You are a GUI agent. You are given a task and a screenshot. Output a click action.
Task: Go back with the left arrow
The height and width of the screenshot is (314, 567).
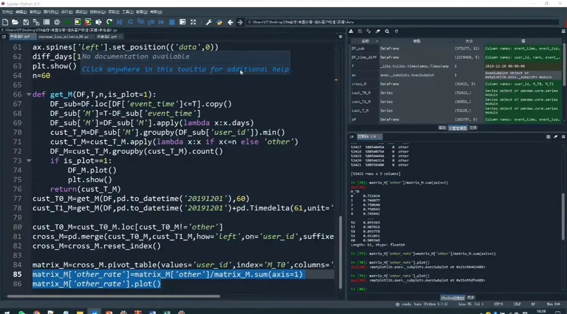coord(230,22)
